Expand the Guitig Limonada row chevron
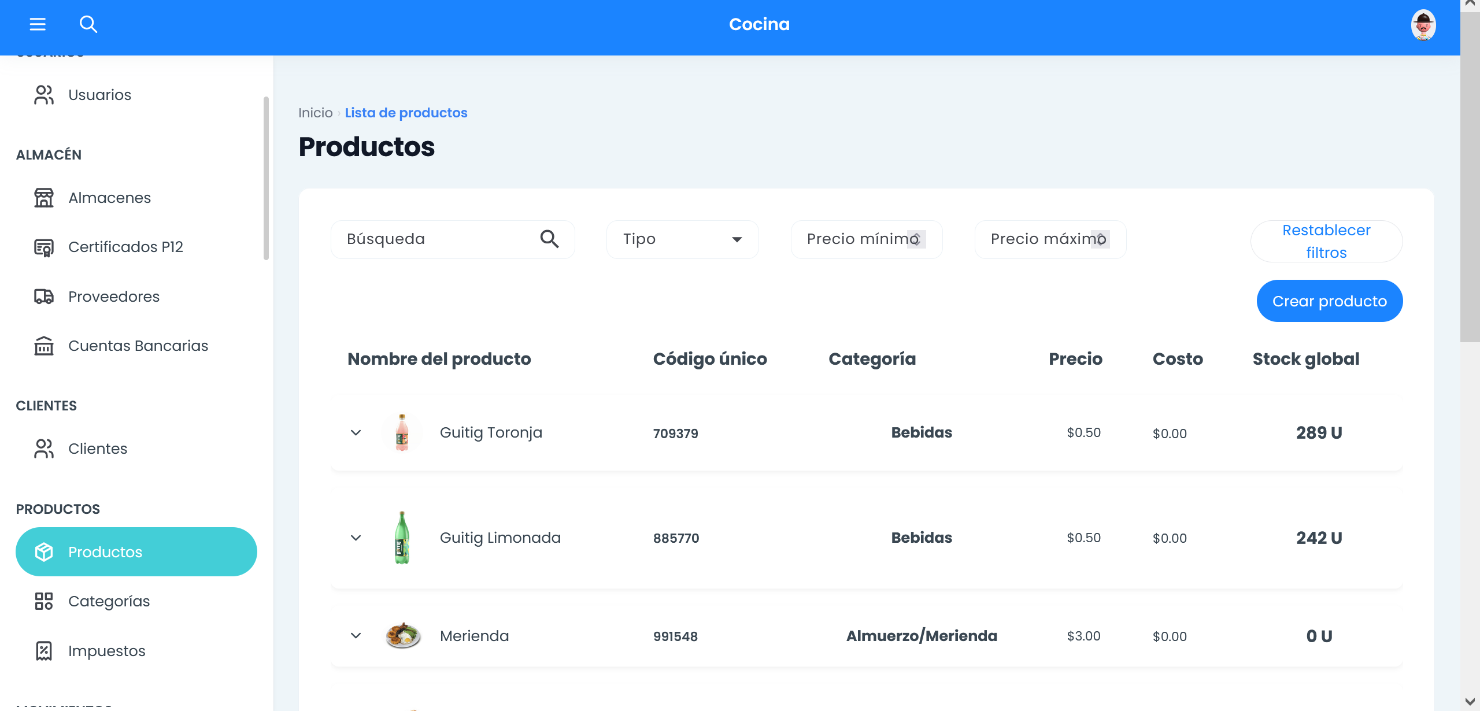Image resolution: width=1480 pixels, height=711 pixels. pos(356,538)
